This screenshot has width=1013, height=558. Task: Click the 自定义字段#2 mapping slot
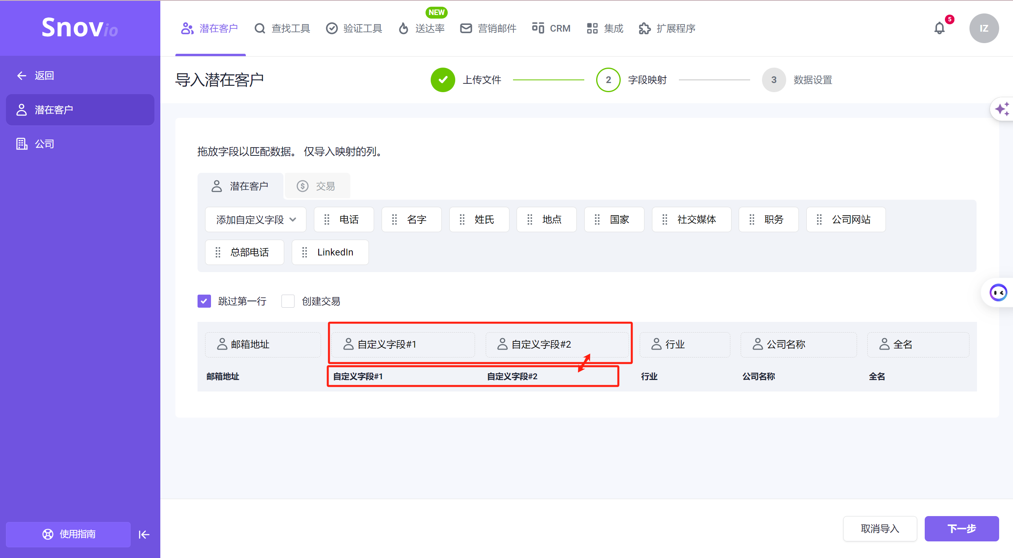pyautogui.click(x=557, y=344)
